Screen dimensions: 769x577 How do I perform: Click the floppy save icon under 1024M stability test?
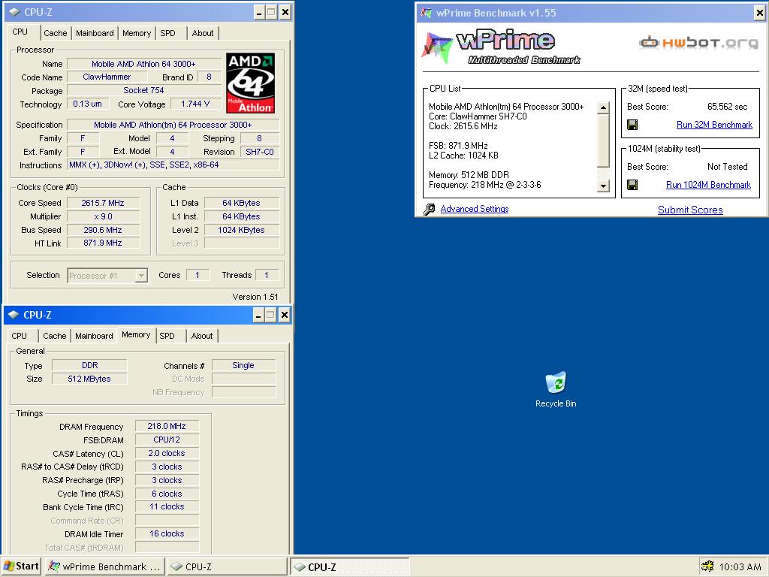(632, 185)
